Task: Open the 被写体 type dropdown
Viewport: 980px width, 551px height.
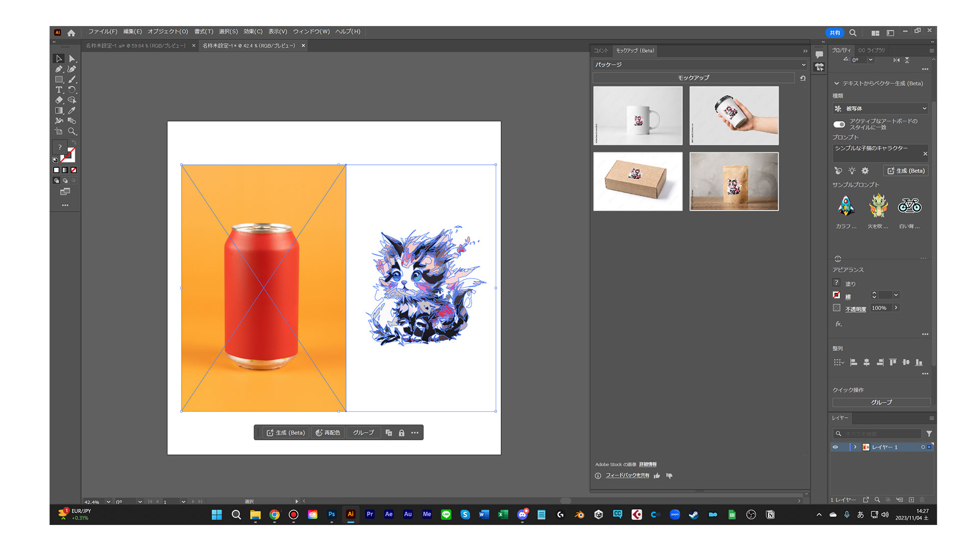Action: coord(880,109)
